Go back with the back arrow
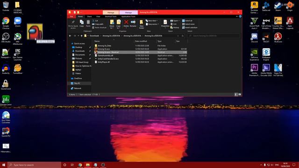 (x=70, y=36)
